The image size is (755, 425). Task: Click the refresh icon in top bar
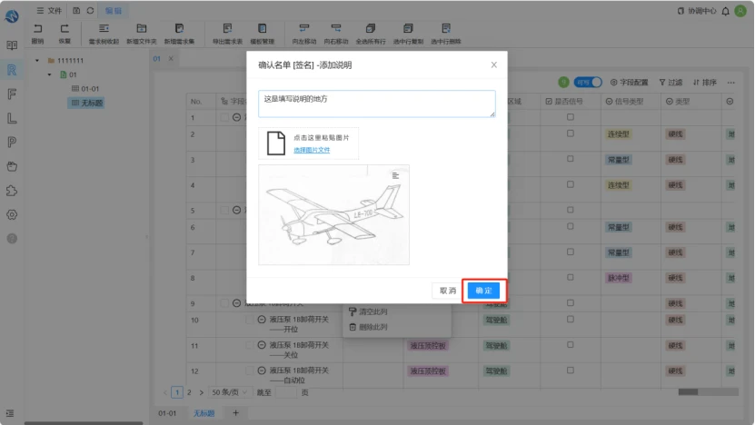[x=90, y=11]
